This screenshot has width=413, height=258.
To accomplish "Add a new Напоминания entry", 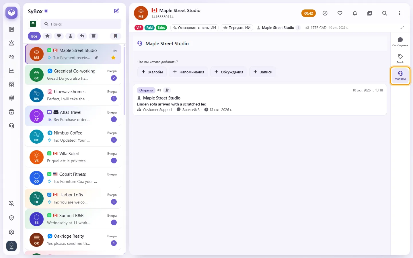I will point(189,72).
